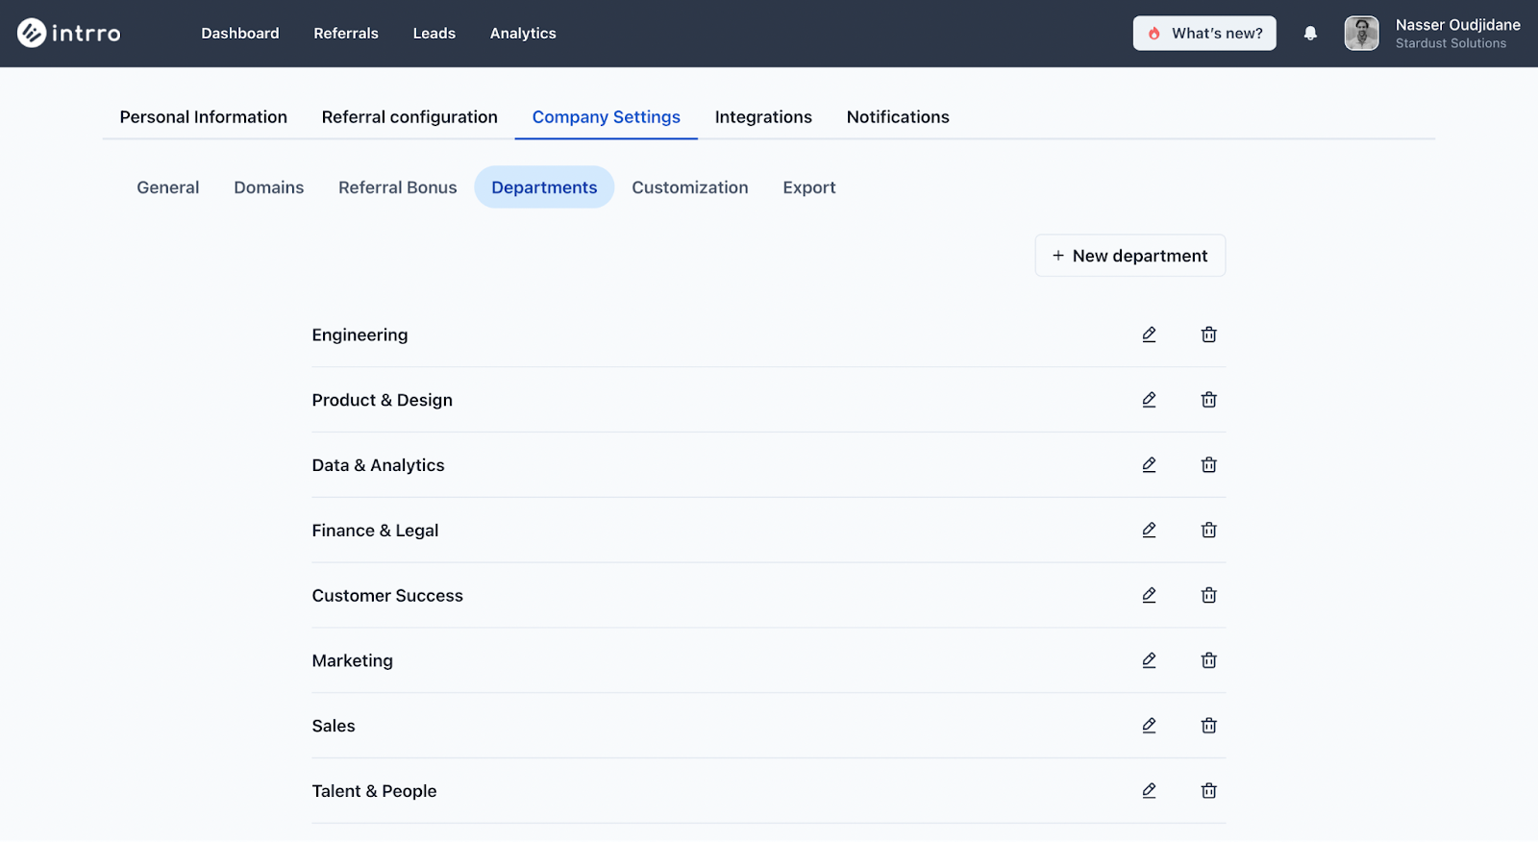
Task: Edit the Engineering department name
Action: [x=1149, y=334]
